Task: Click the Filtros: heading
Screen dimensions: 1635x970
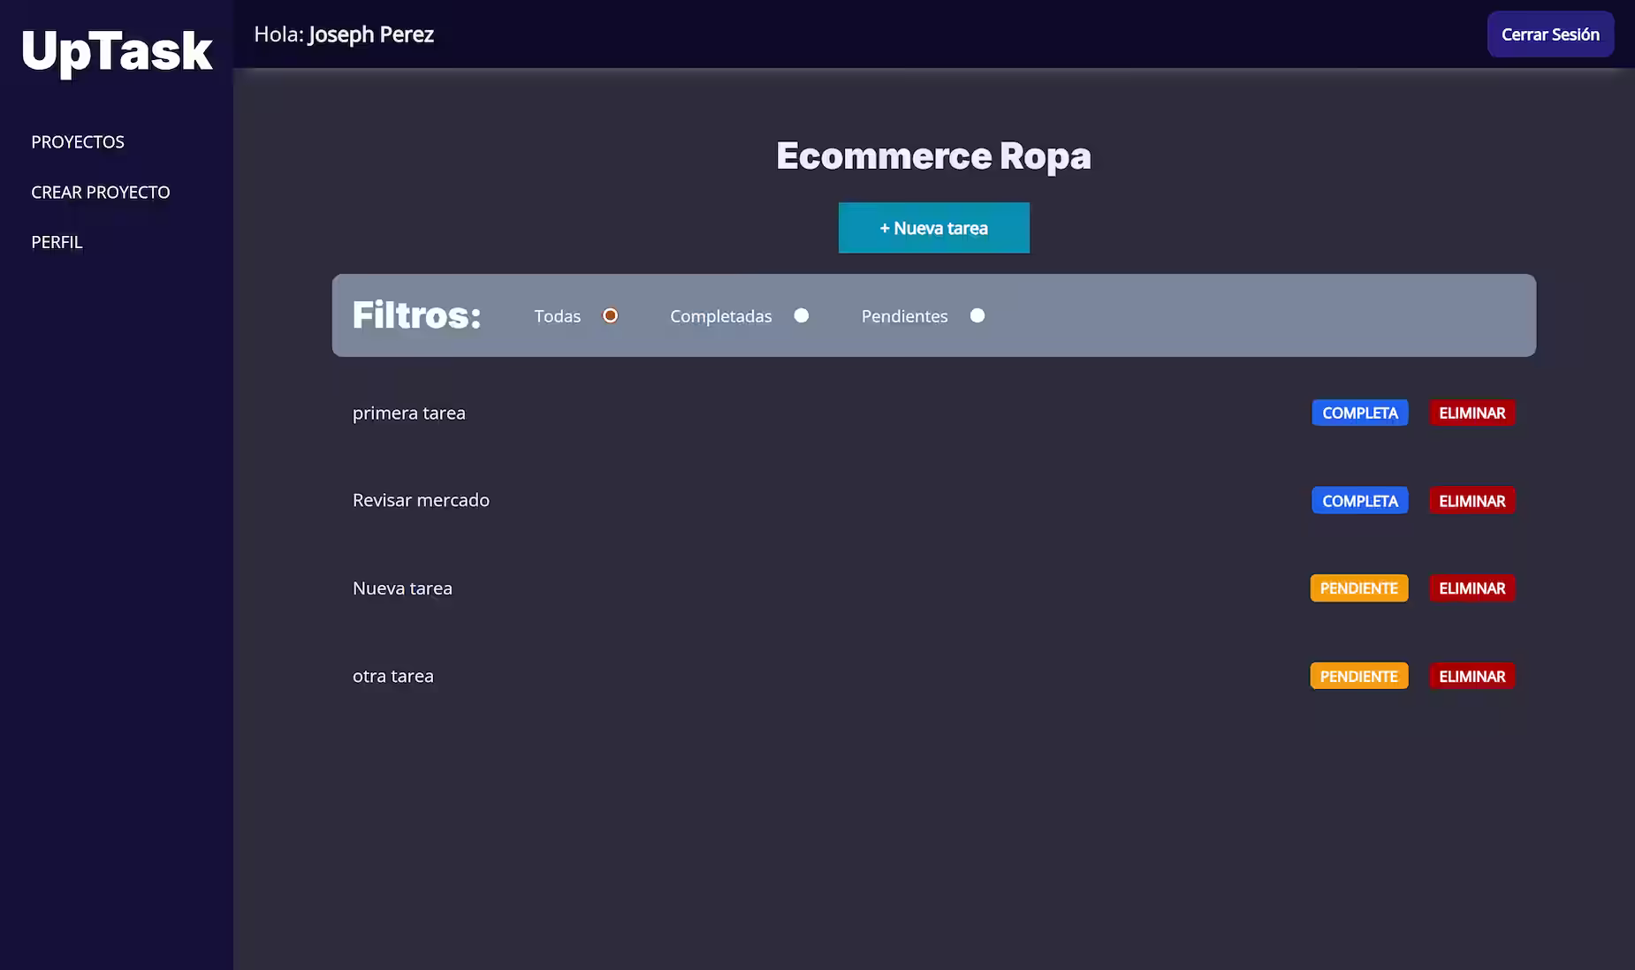Action: tap(416, 315)
